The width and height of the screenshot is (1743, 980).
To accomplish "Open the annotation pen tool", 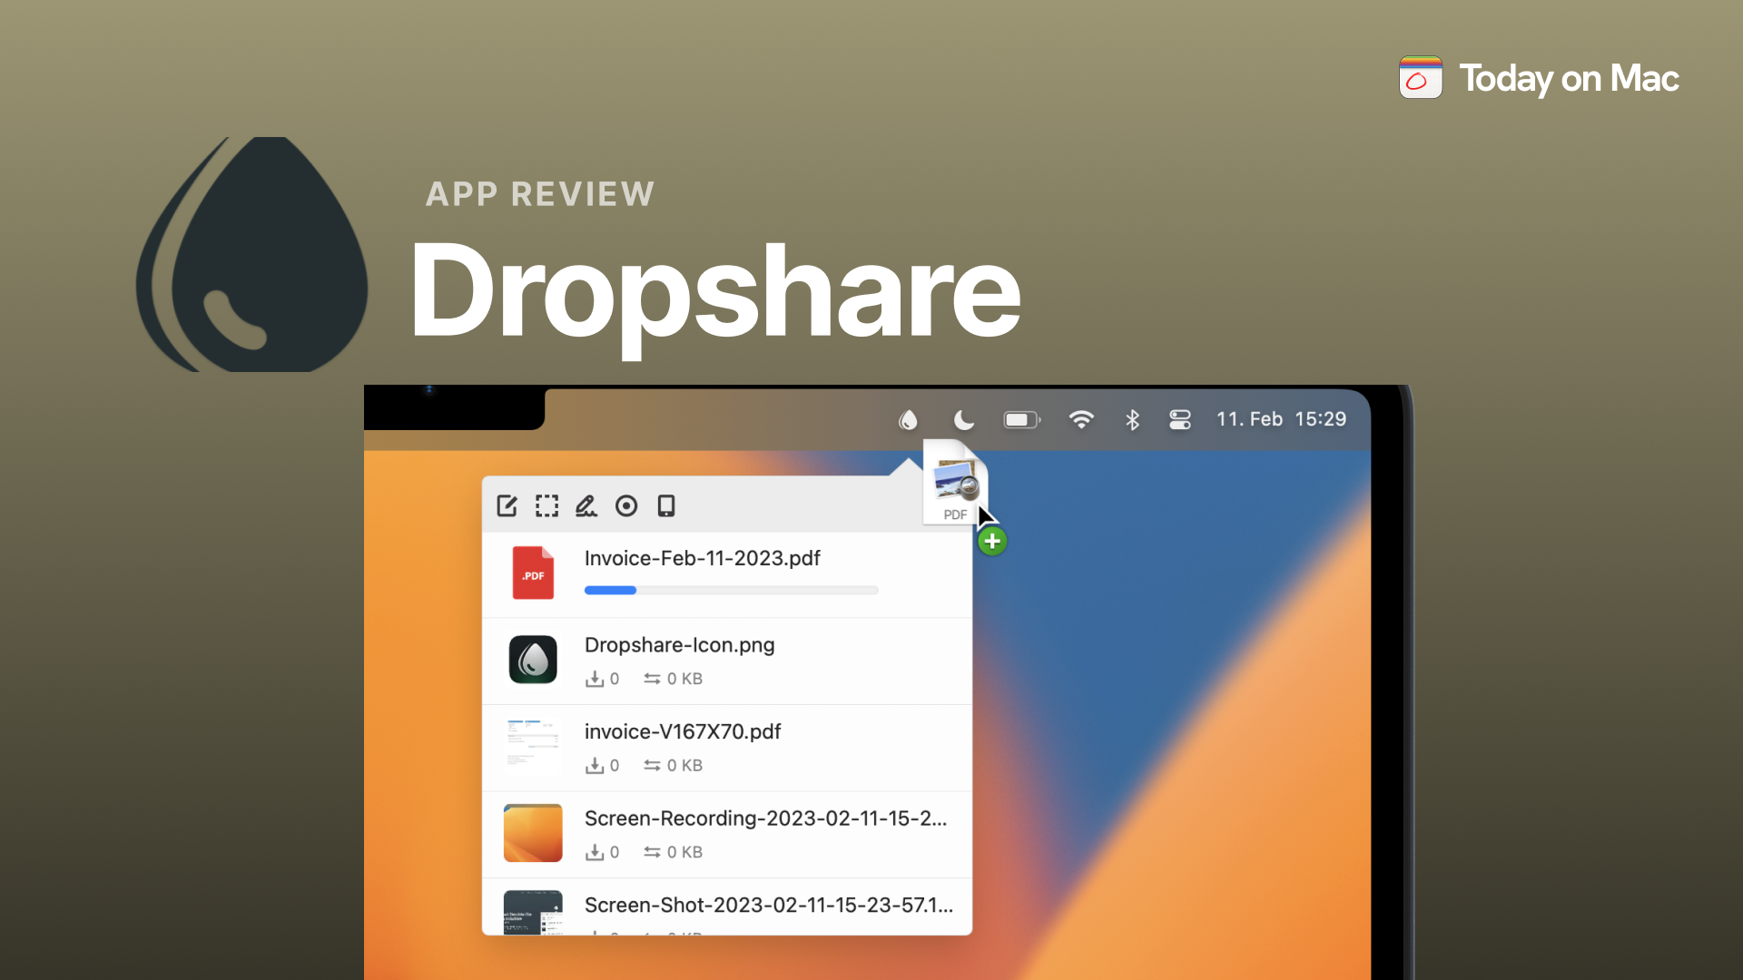I will point(586,506).
